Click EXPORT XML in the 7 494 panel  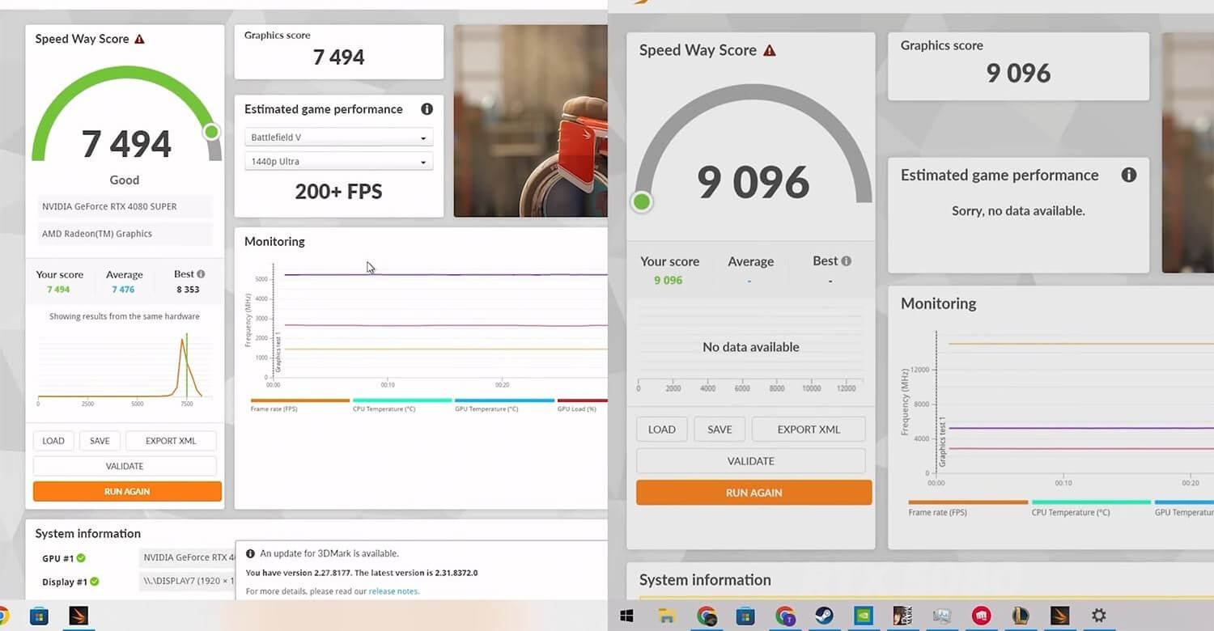pyautogui.click(x=171, y=441)
